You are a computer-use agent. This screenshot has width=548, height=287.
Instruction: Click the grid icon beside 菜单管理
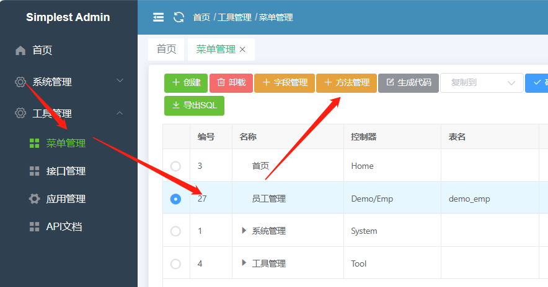pyautogui.click(x=35, y=143)
